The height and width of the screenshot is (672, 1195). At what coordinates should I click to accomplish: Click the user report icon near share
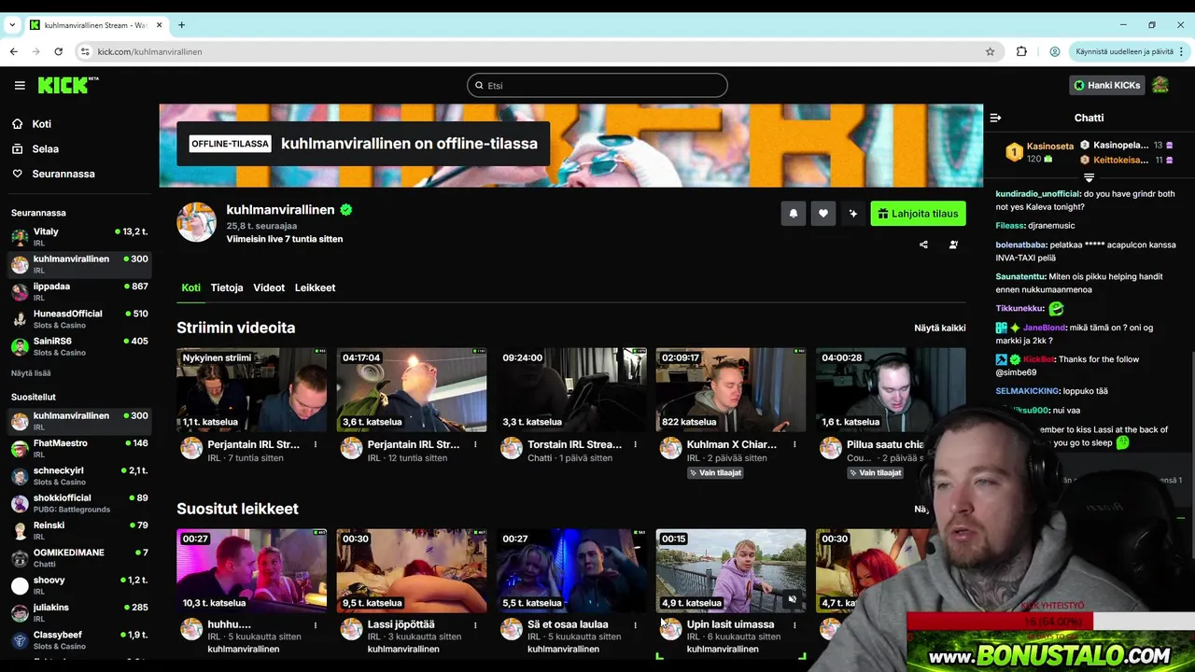953,245
